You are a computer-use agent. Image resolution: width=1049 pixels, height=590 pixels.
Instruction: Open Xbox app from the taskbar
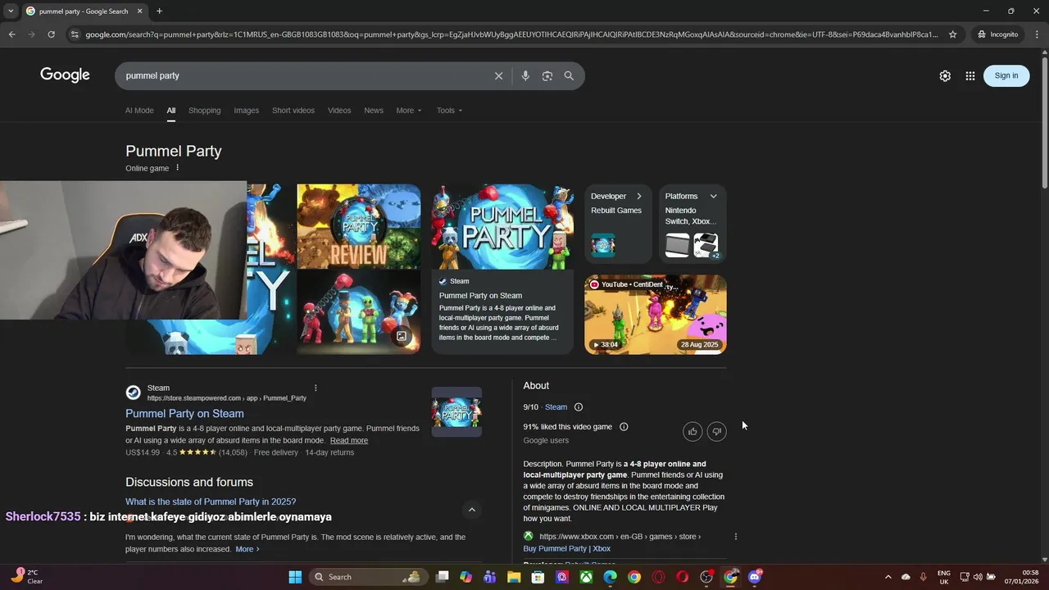coord(586,577)
